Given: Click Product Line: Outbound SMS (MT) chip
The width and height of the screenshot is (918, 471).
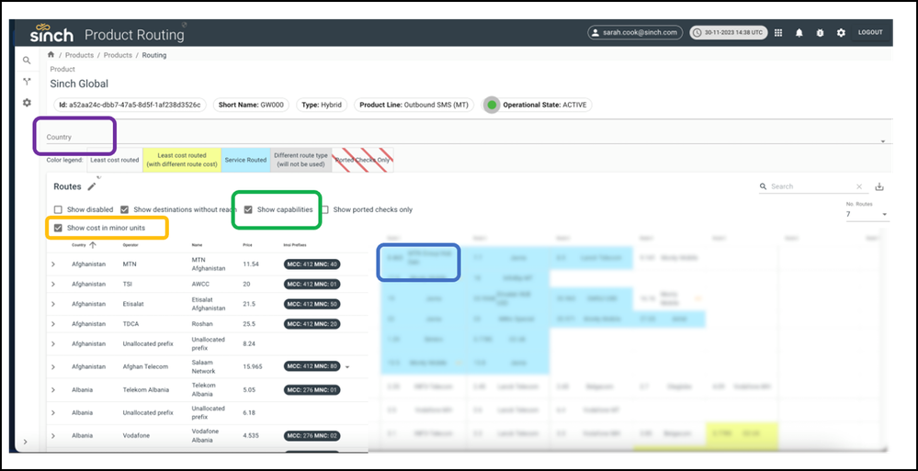Looking at the screenshot, I should [x=415, y=106].
